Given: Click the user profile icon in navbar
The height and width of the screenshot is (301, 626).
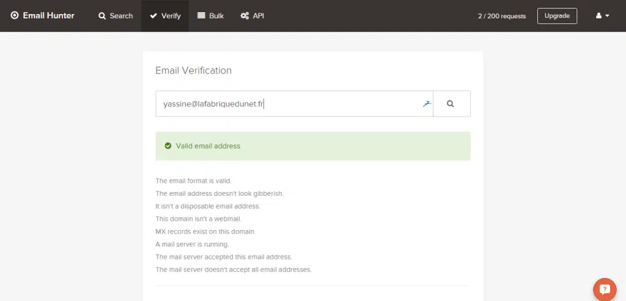Looking at the screenshot, I should click(x=599, y=16).
